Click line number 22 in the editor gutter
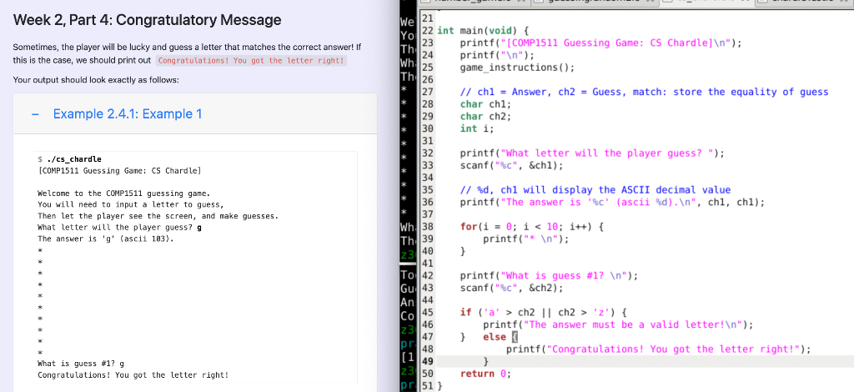 [x=428, y=31]
